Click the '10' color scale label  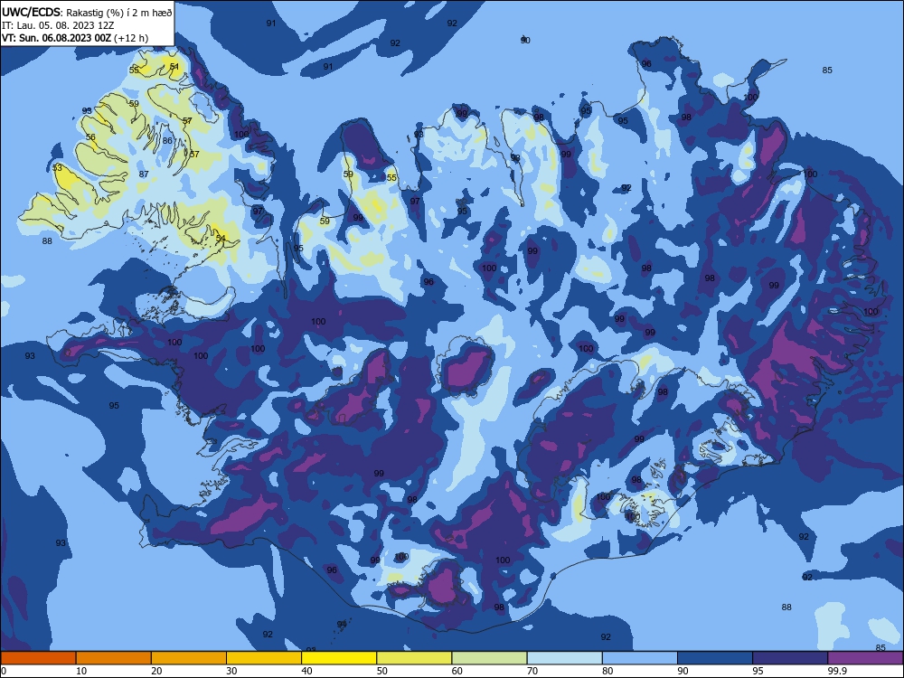(81, 671)
